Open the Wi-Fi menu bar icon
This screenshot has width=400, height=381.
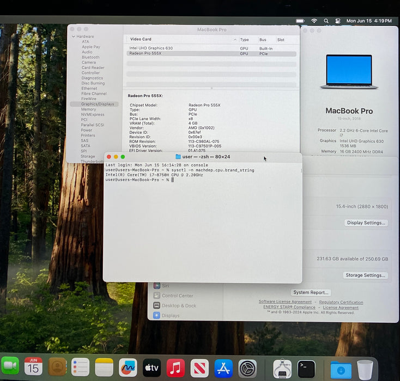(x=314, y=21)
